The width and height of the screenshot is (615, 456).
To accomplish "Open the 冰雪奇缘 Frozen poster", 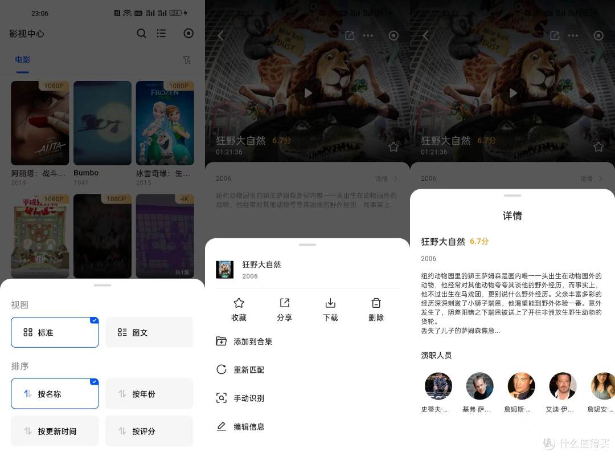I will click(x=165, y=123).
